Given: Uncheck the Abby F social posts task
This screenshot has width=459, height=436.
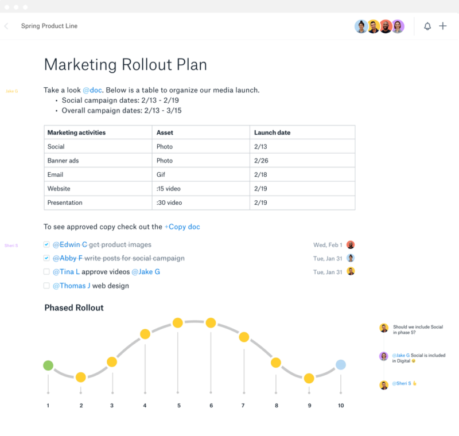Looking at the screenshot, I should tap(46, 258).
